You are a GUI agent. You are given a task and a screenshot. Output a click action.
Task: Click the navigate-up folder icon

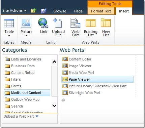(x=33, y=11)
